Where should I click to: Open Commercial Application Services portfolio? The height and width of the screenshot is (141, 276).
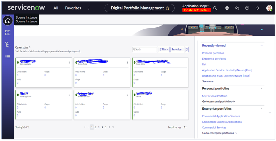point(221,116)
